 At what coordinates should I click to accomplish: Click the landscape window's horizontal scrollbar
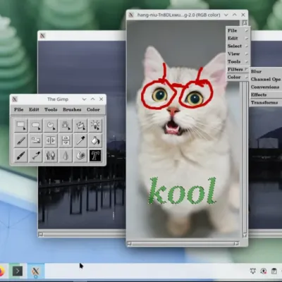click(x=82, y=234)
